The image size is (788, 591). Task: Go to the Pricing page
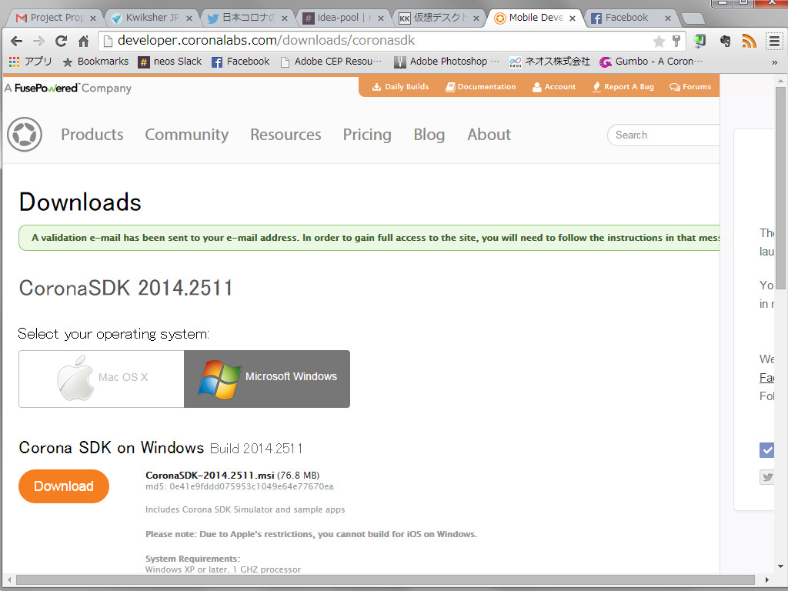coord(367,135)
